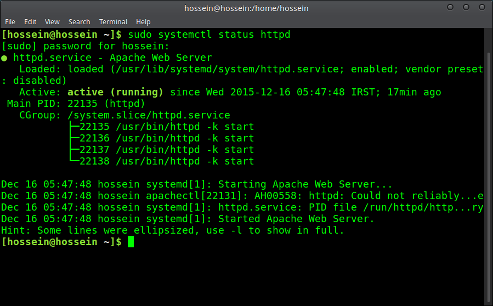493x306 pixels.
Task: Click the 'sudo systemctl status httpd' command text
Action: (x=209, y=35)
